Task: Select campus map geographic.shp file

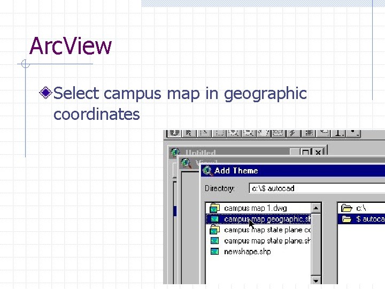Action: tap(258, 219)
